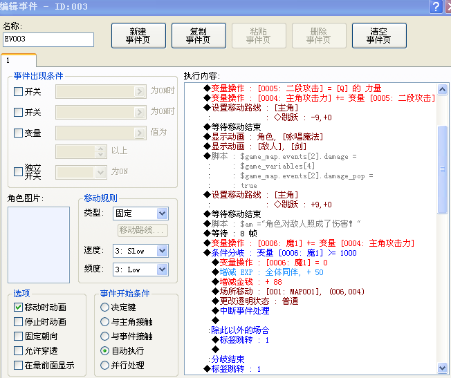This screenshot has width=451, height=378.
Task: Click the 执行内容 vertical scrollbar thumb
Action: (442, 169)
